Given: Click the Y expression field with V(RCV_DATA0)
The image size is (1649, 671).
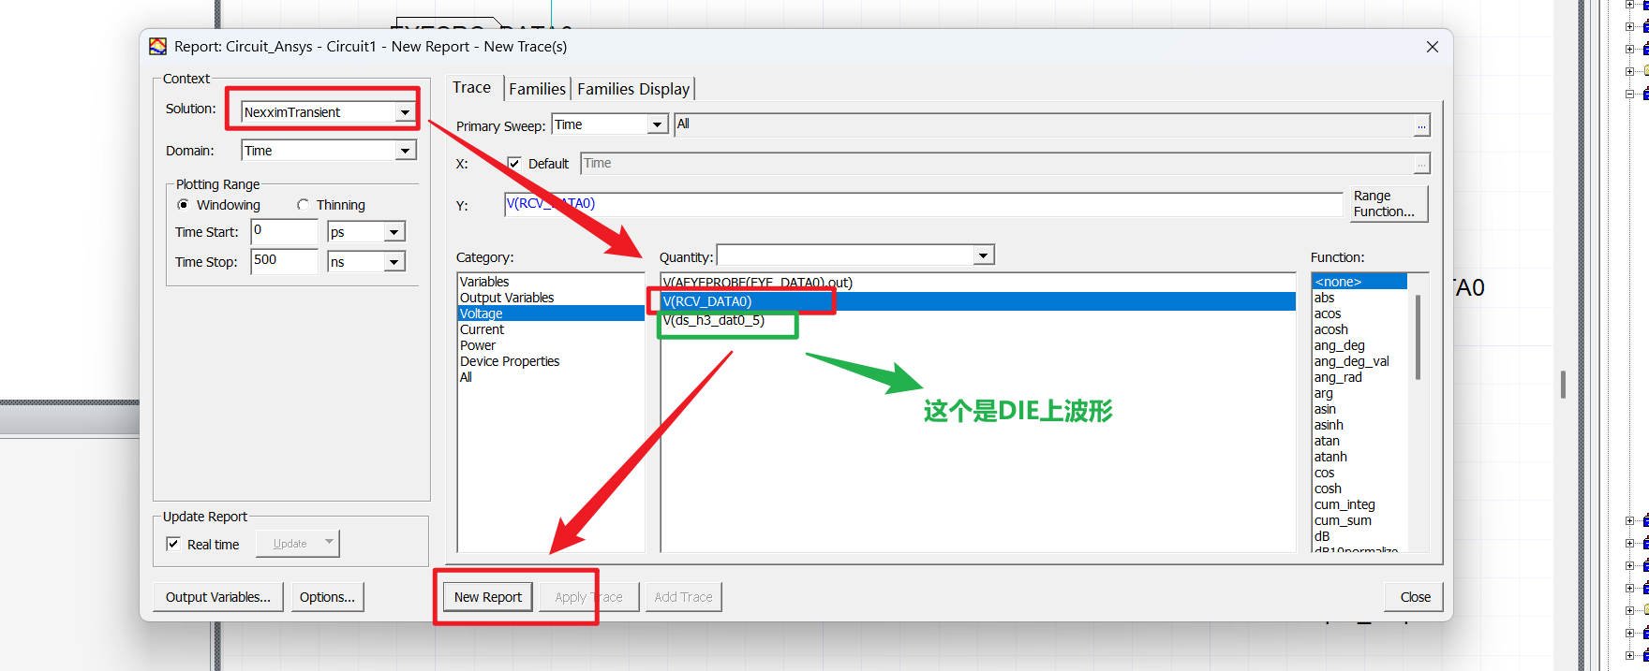Looking at the screenshot, I should coord(923,204).
